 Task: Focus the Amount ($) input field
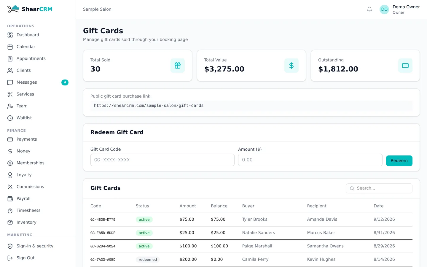click(x=310, y=160)
